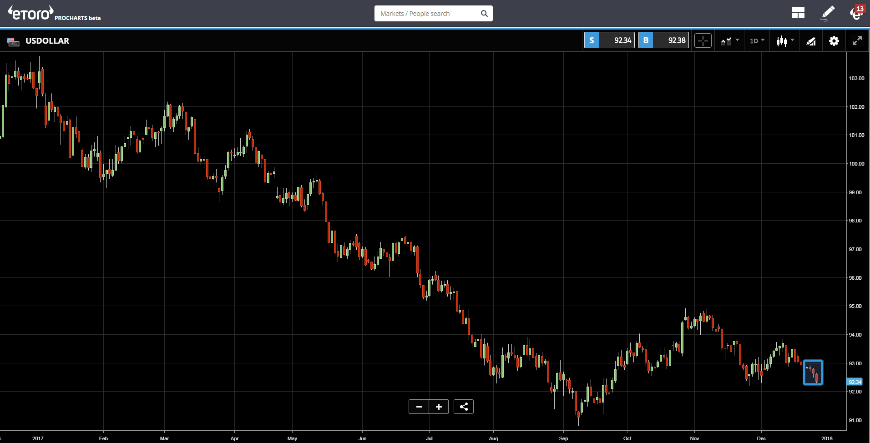Click the Nov time axis label
Screen dimensions: 870x443
[694, 438]
